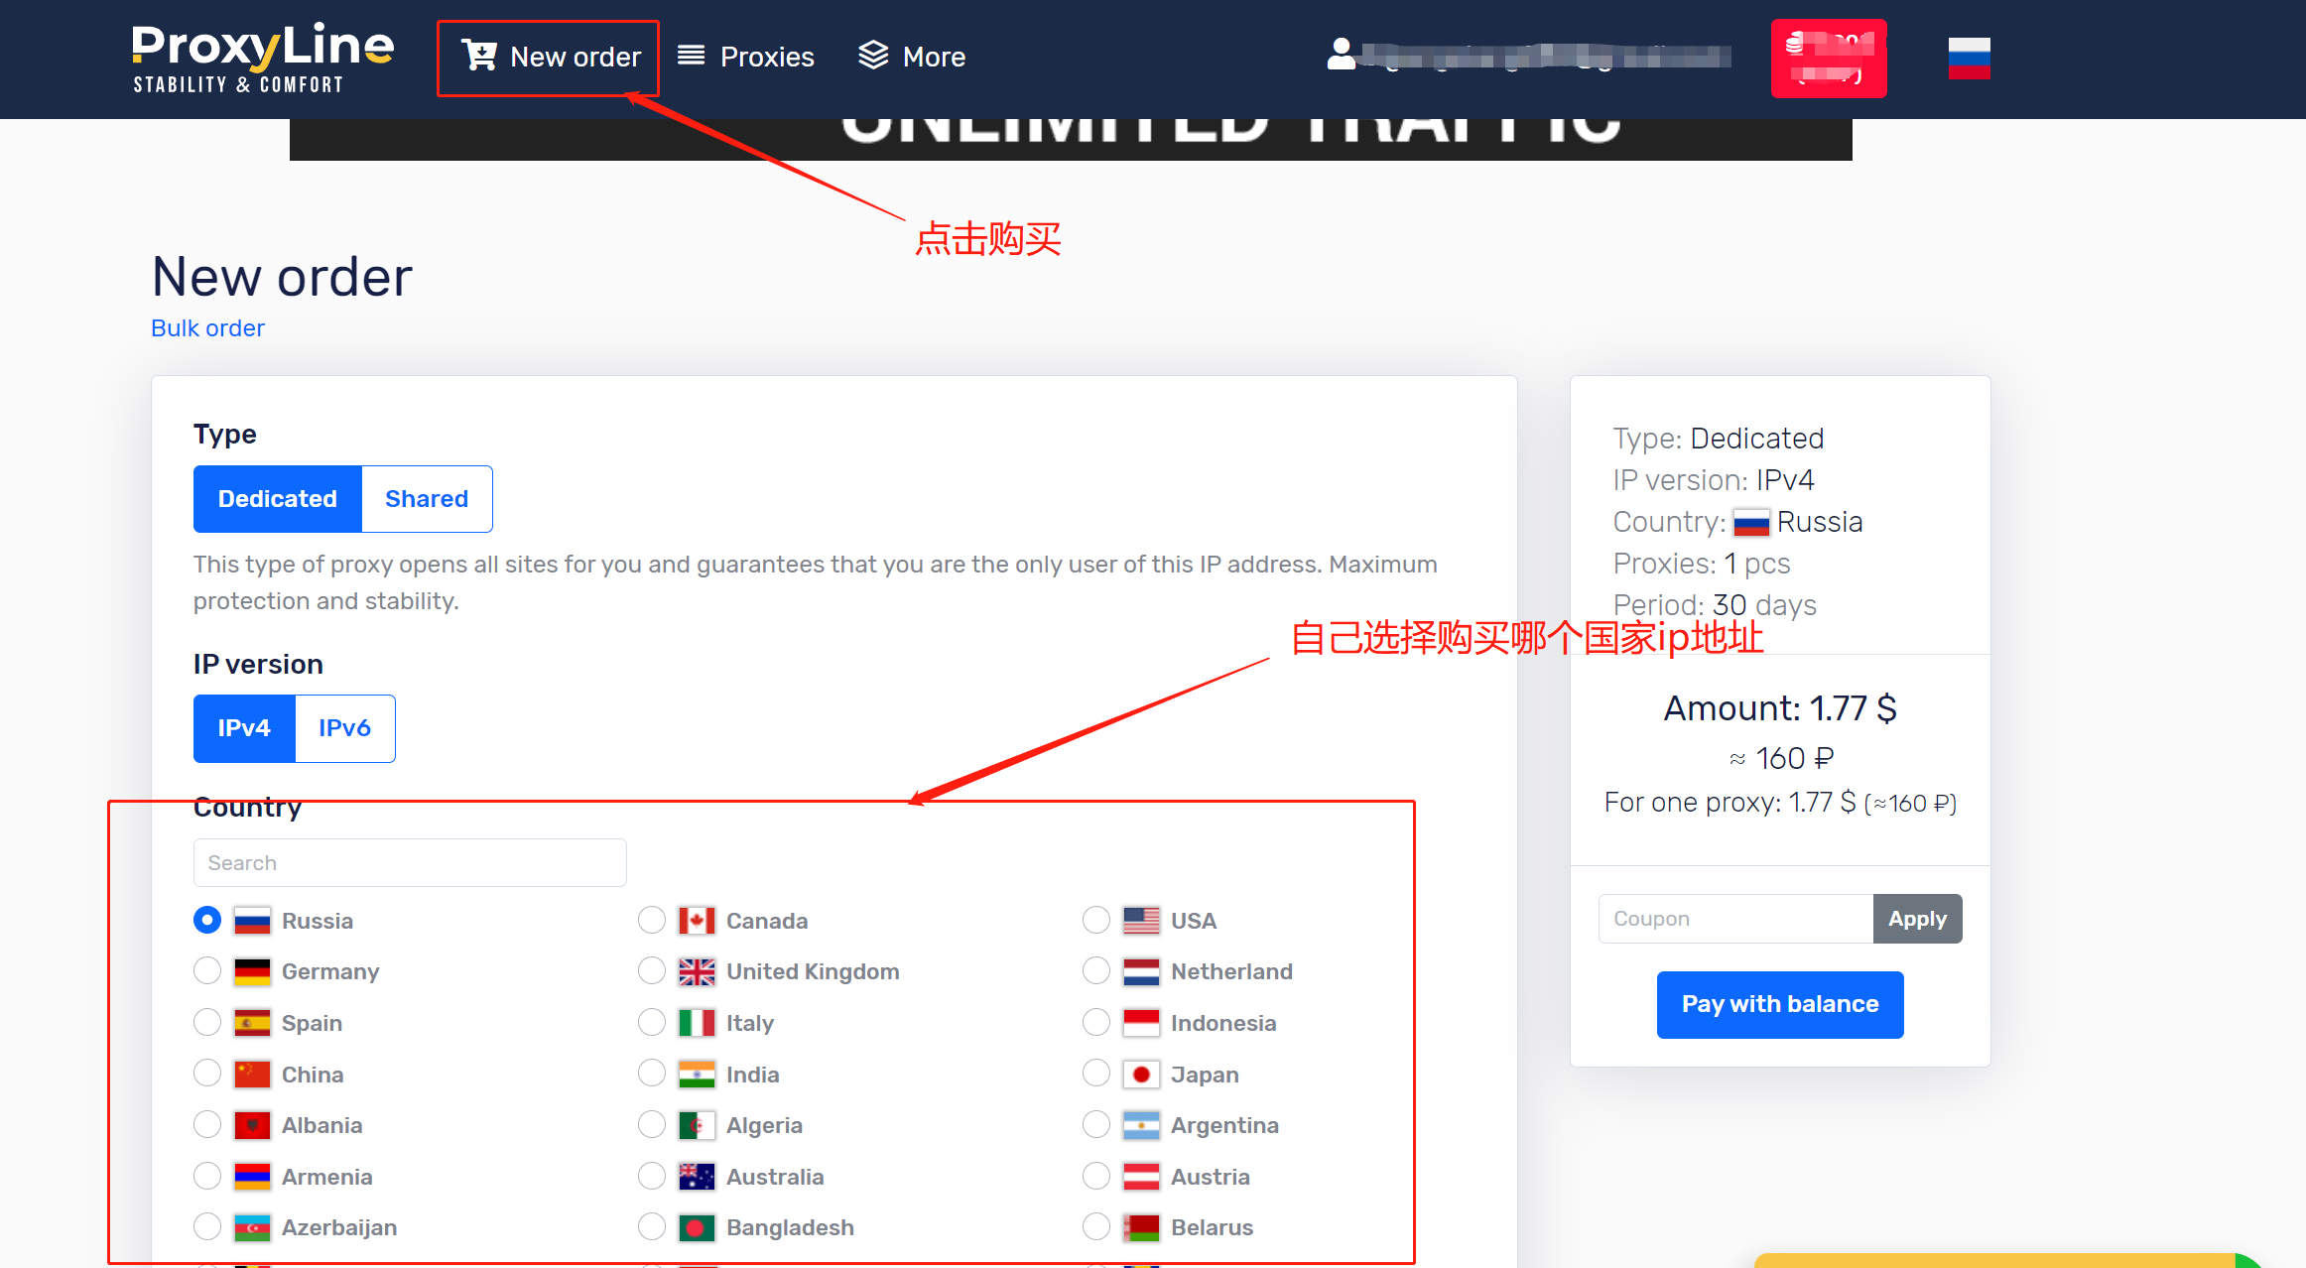Image resolution: width=2306 pixels, height=1268 pixels.
Task: Select Indonesia radio button
Action: (x=1096, y=1022)
